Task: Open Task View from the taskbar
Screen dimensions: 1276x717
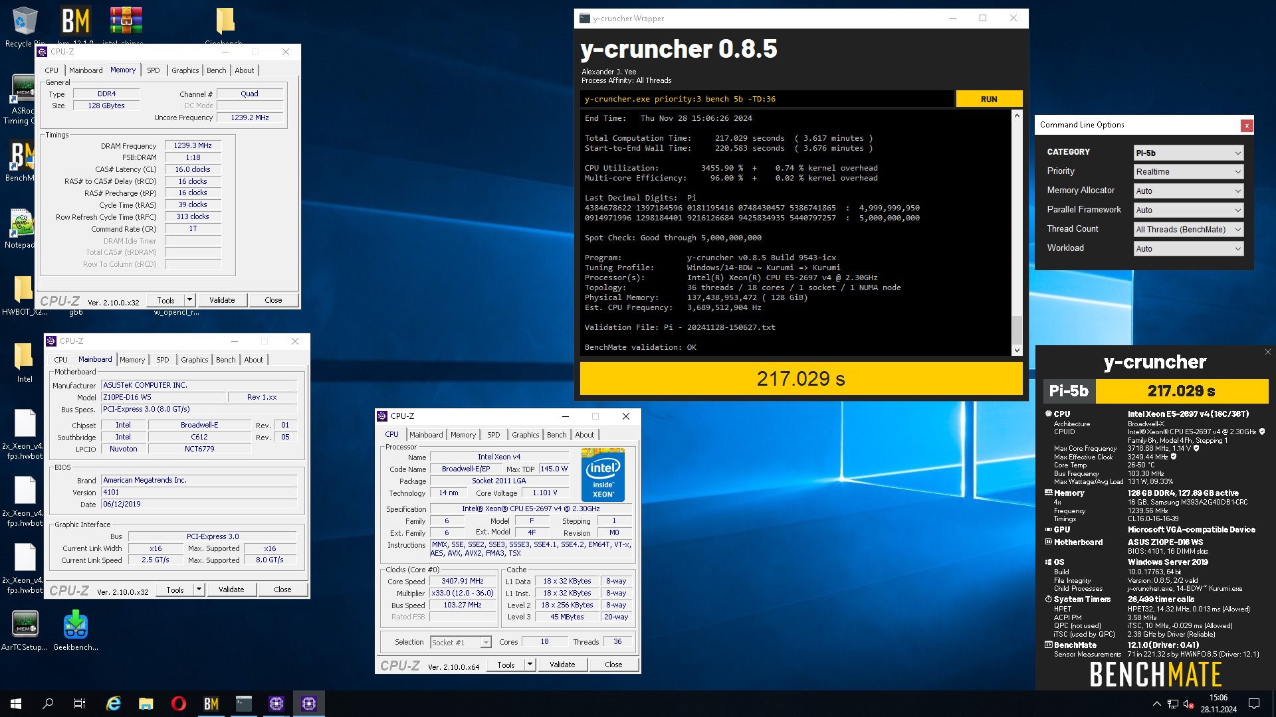Action: pyautogui.click(x=80, y=704)
